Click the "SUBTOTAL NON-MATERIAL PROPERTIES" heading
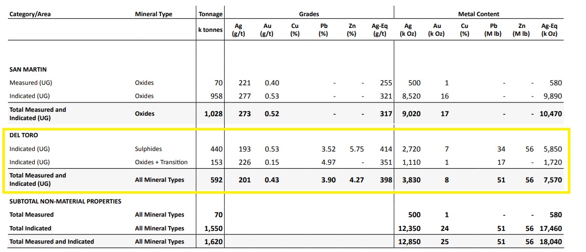586x252 pixels. [x=65, y=202]
